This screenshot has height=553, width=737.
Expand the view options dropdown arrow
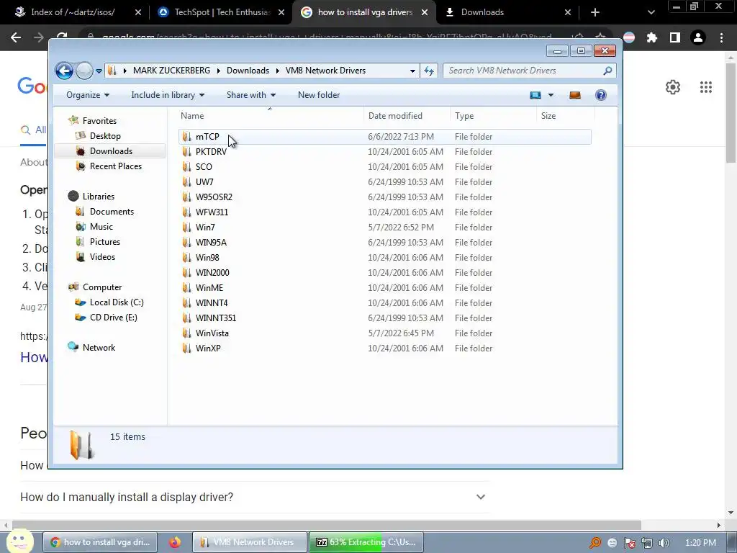[551, 95]
